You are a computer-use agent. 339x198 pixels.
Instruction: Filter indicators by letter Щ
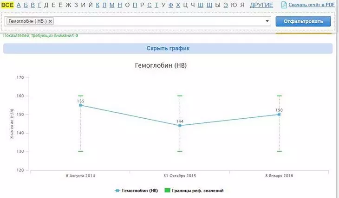pos(209,5)
